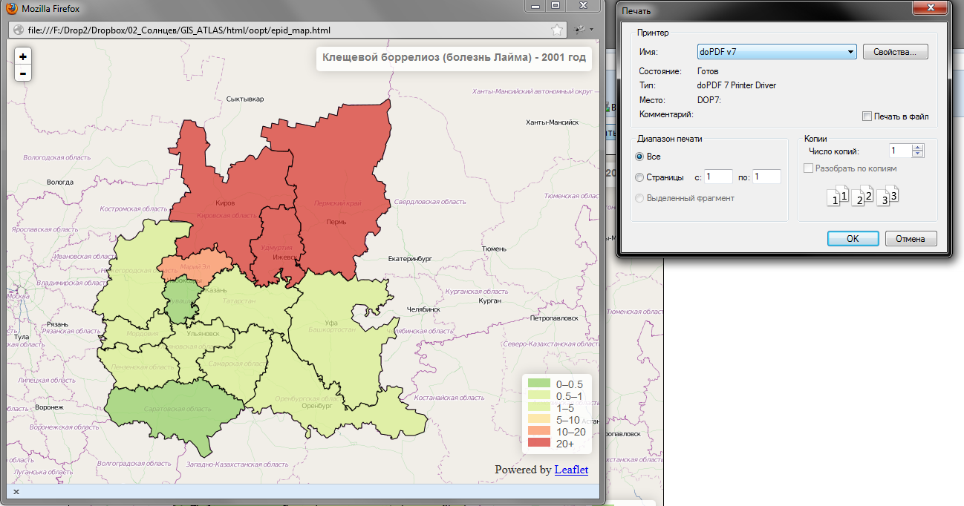The image size is (964, 506).
Task: Increase number of copies with up arrow
Action: (918, 147)
